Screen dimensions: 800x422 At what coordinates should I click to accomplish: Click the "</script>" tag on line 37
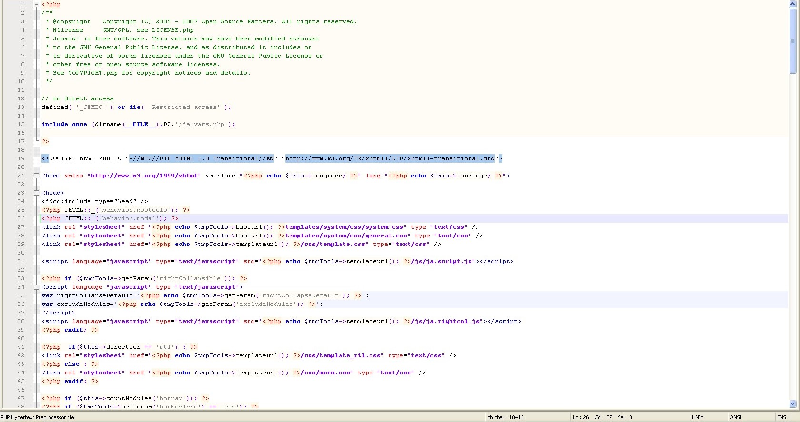(59, 313)
